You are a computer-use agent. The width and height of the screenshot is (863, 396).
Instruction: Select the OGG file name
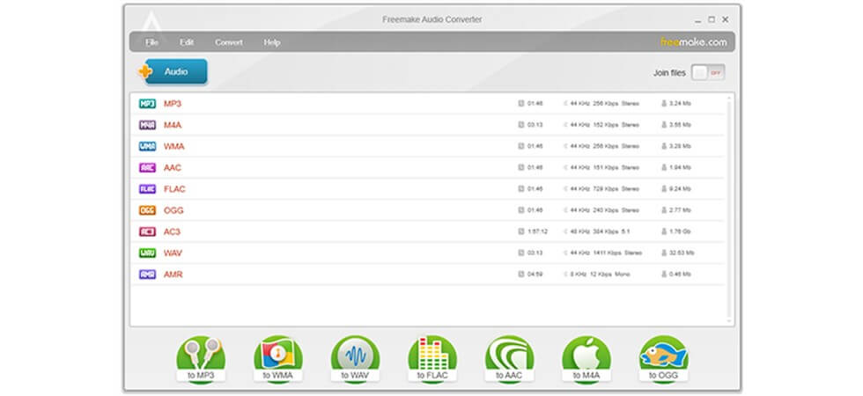pyautogui.click(x=173, y=210)
